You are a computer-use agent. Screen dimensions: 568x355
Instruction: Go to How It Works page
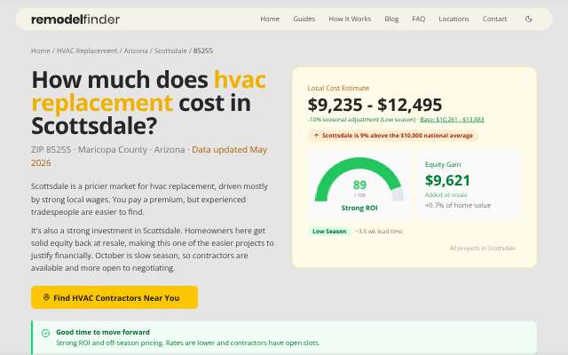pyautogui.click(x=350, y=19)
